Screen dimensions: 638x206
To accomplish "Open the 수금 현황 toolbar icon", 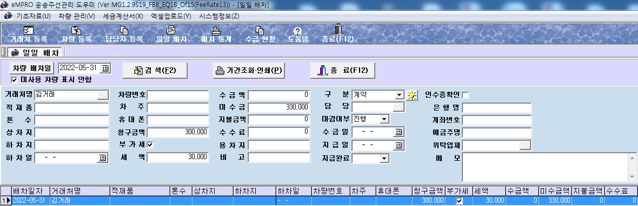I will tap(260, 30).
